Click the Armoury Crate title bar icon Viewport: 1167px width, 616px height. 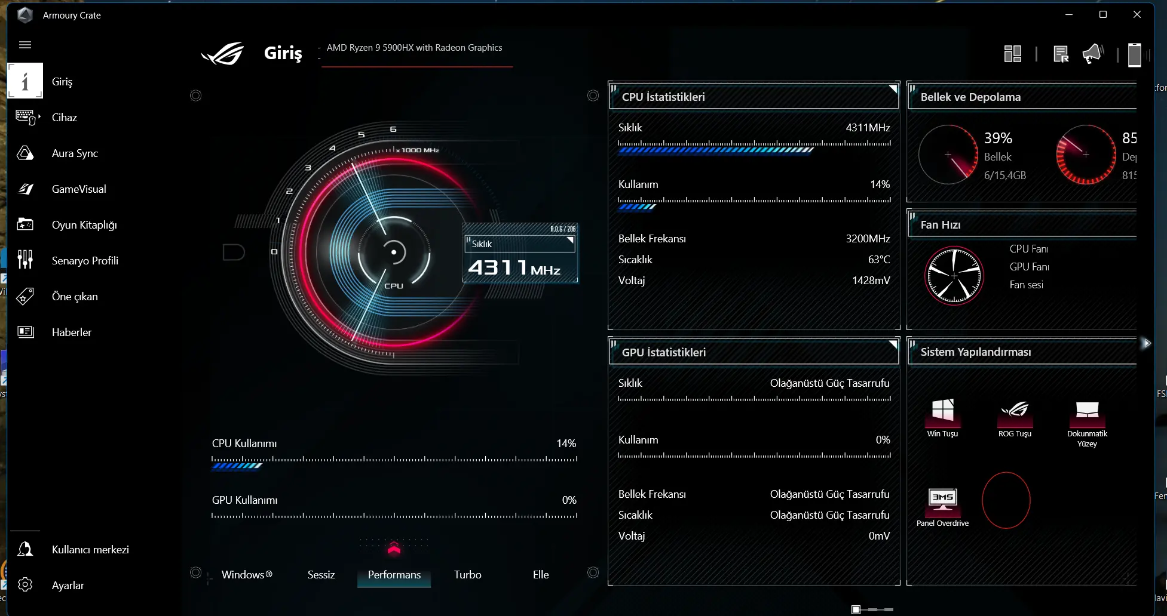[x=25, y=15]
